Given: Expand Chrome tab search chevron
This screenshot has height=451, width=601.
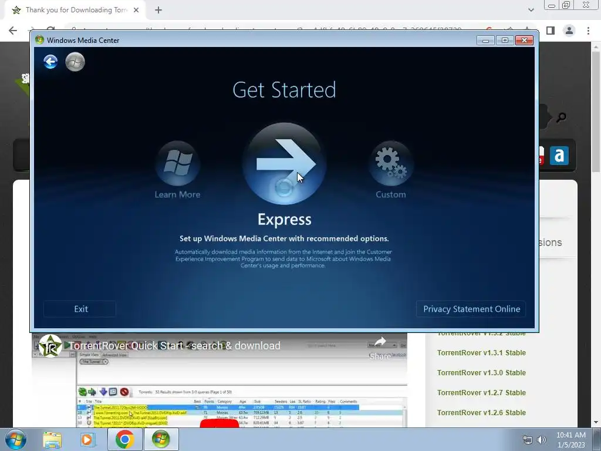Looking at the screenshot, I should point(531,10).
